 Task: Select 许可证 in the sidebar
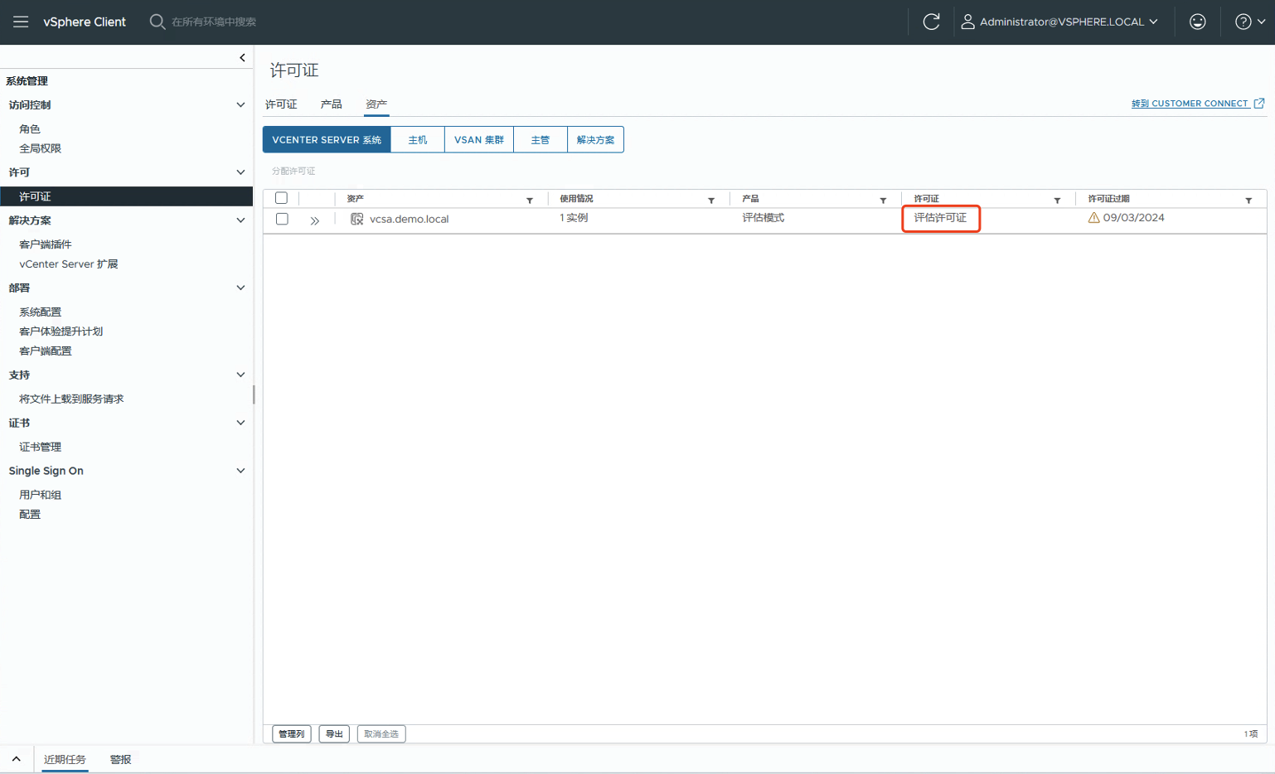pos(126,196)
